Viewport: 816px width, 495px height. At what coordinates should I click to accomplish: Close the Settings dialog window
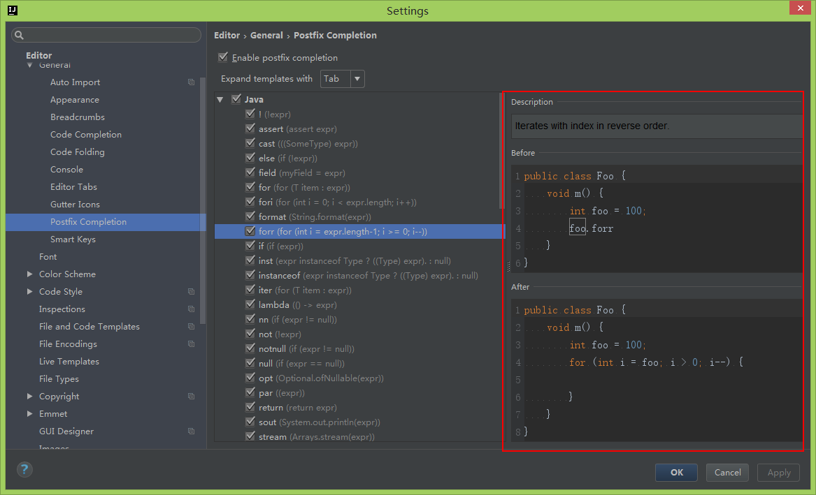(x=800, y=8)
